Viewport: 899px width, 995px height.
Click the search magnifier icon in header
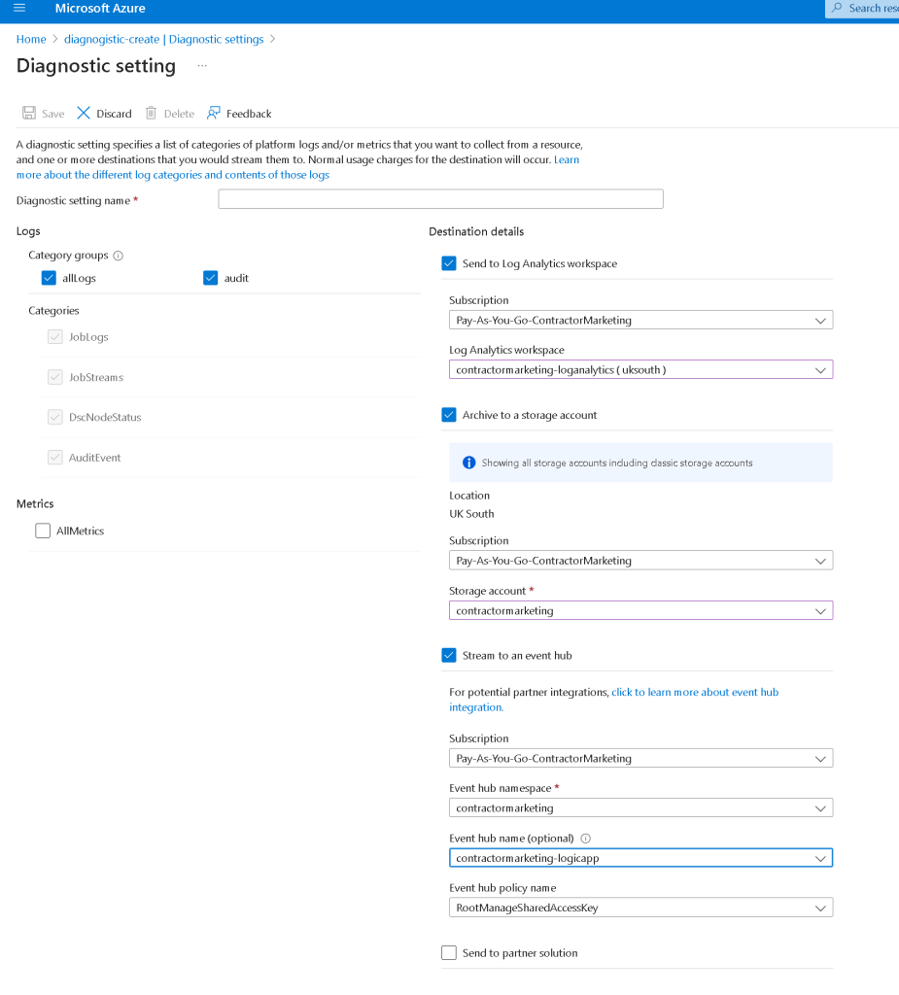(837, 8)
